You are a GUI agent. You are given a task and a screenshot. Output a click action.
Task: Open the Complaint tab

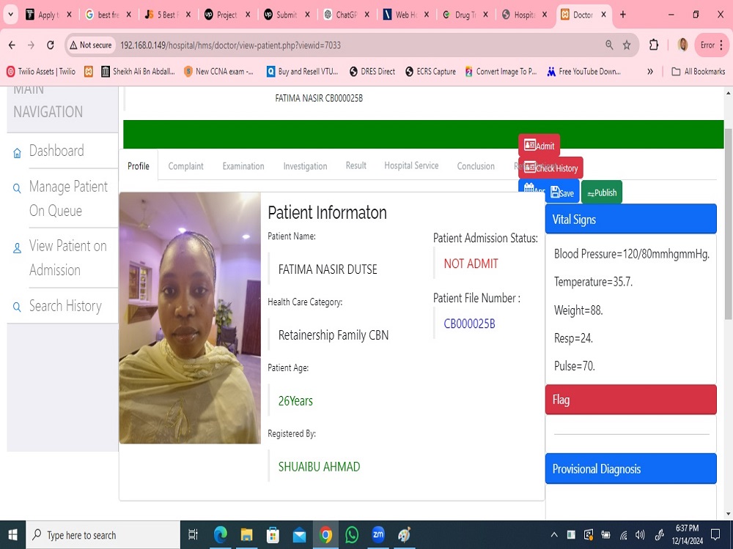click(x=185, y=166)
